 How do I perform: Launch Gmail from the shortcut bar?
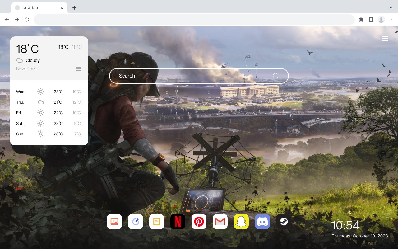220,222
